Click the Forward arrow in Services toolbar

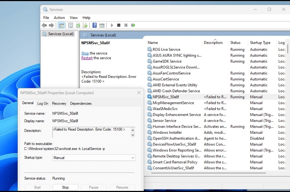coord(51,25)
